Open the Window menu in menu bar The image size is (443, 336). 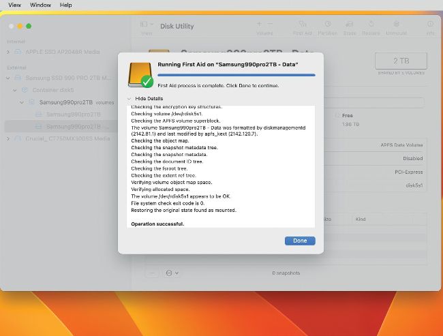tap(40, 5)
